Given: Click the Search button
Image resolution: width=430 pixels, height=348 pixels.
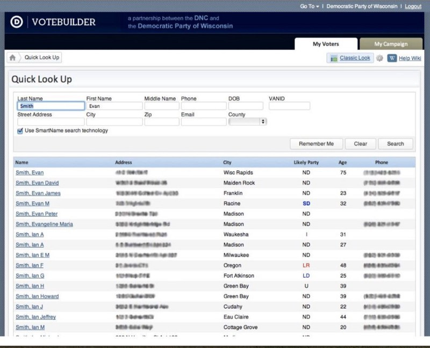Looking at the screenshot, I should point(396,144).
